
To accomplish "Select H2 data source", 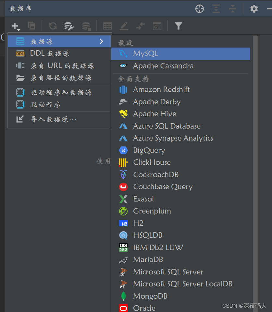I will coord(180,223).
